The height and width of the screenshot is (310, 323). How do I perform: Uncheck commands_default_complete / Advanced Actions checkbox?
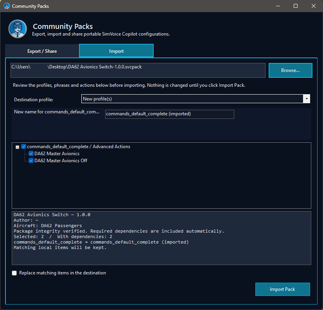[x=24, y=147]
